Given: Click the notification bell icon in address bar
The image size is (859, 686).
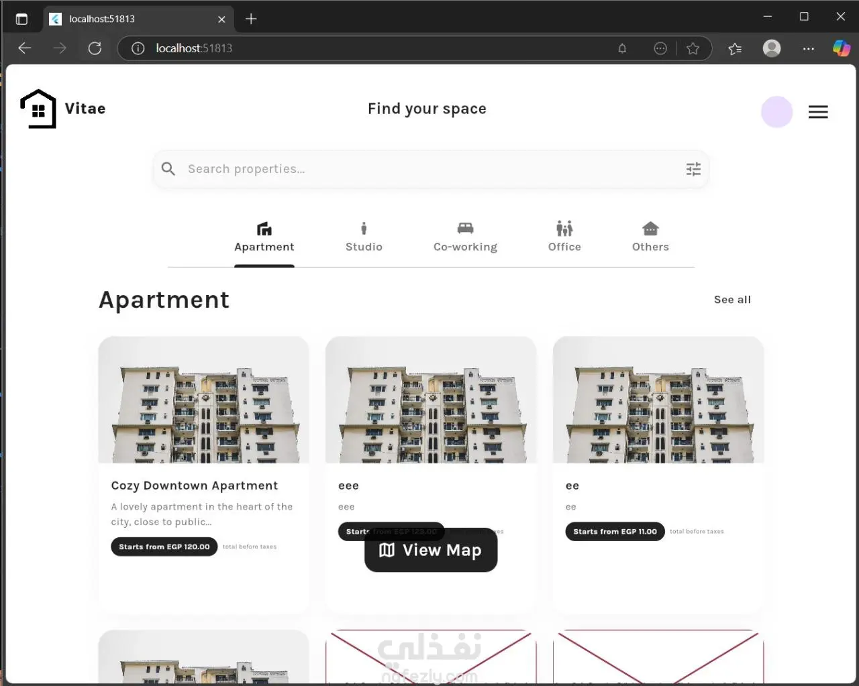Looking at the screenshot, I should [x=622, y=48].
